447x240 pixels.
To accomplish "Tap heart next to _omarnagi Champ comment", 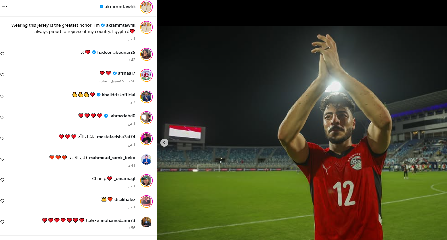I will 2,180.
